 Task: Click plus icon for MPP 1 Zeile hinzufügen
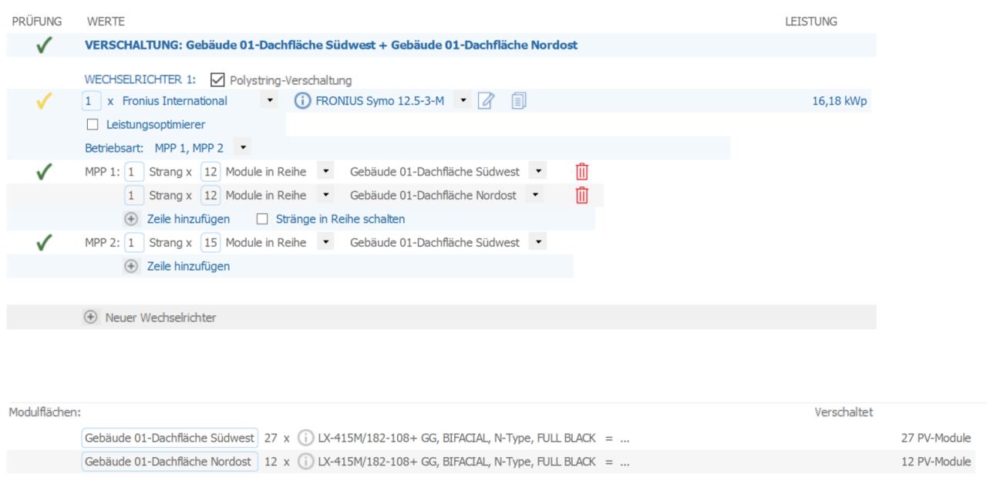(x=132, y=219)
